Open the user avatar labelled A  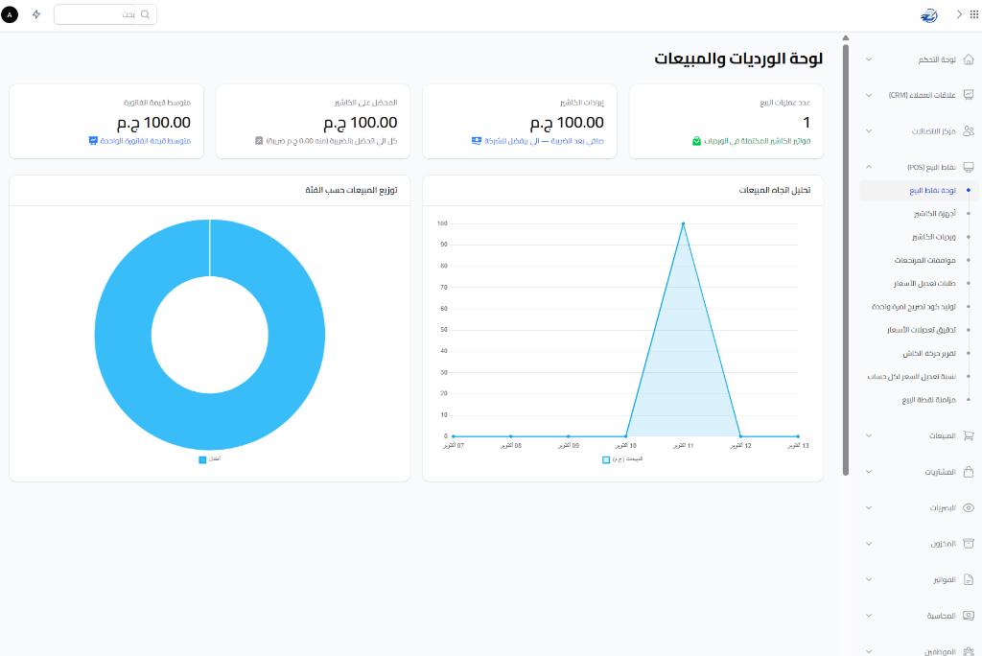(10, 14)
